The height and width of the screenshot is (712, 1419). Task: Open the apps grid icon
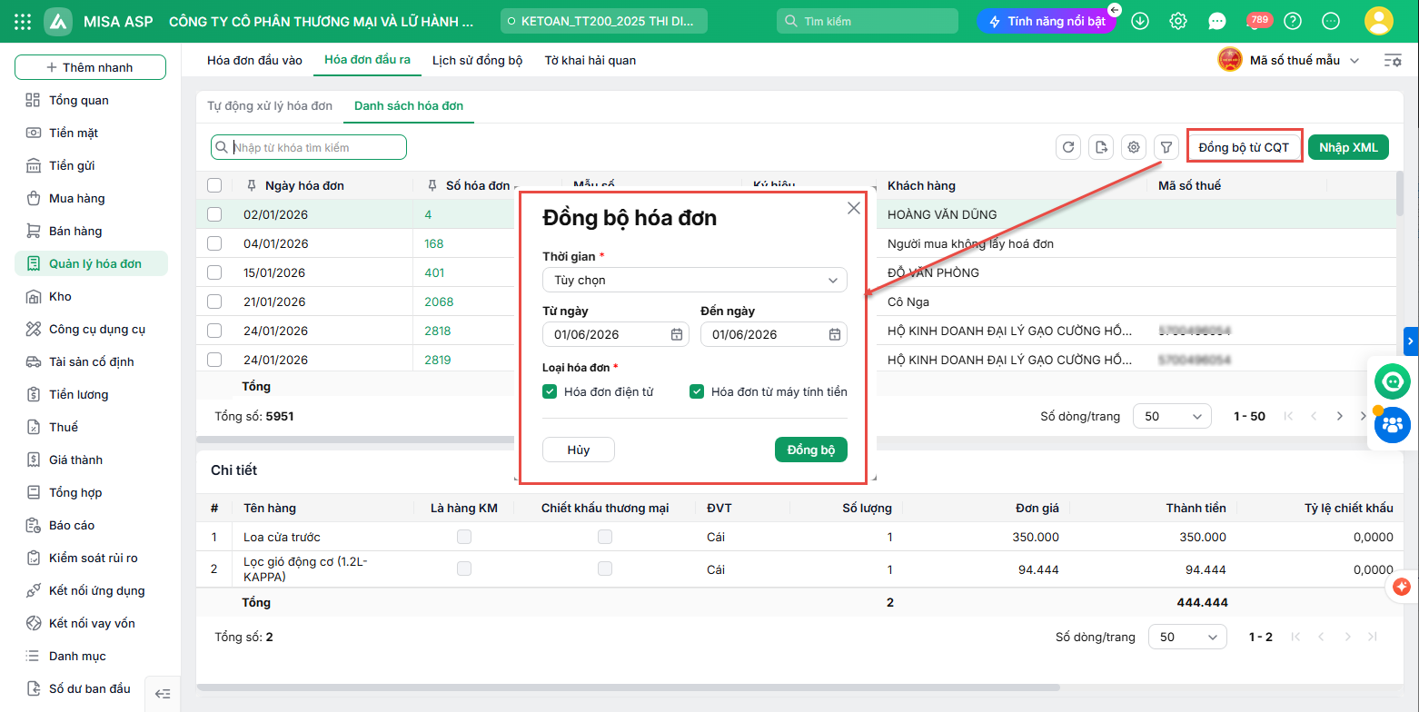click(x=24, y=21)
